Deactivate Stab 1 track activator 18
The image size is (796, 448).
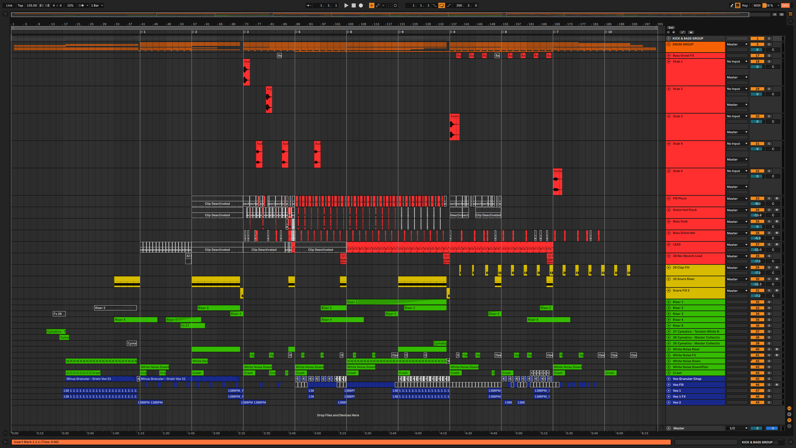coord(757,61)
